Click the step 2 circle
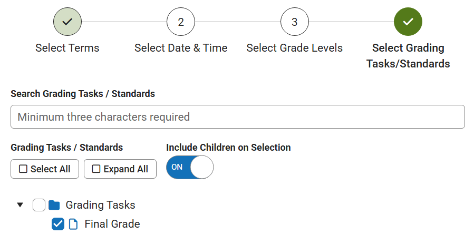The width and height of the screenshot is (474, 244). pyautogui.click(x=181, y=22)
